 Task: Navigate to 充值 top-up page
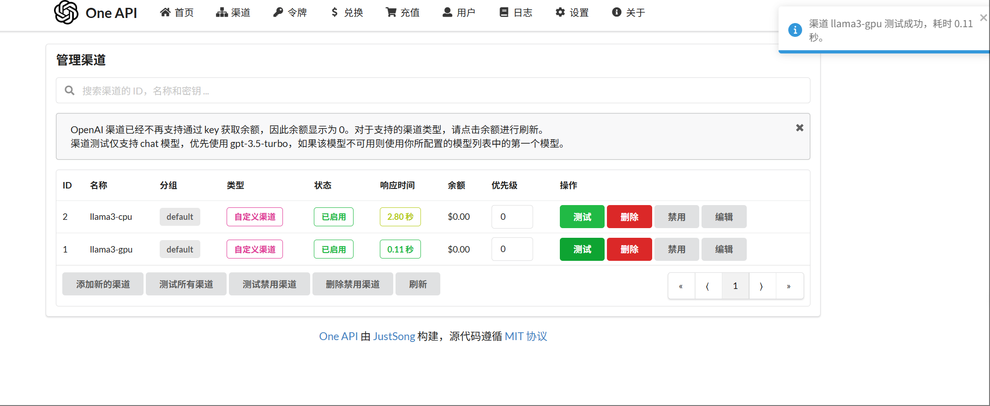[x=402, y=12]
